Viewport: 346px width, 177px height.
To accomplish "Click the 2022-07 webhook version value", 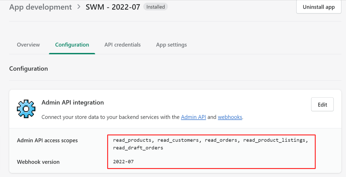I will point(123,162).
